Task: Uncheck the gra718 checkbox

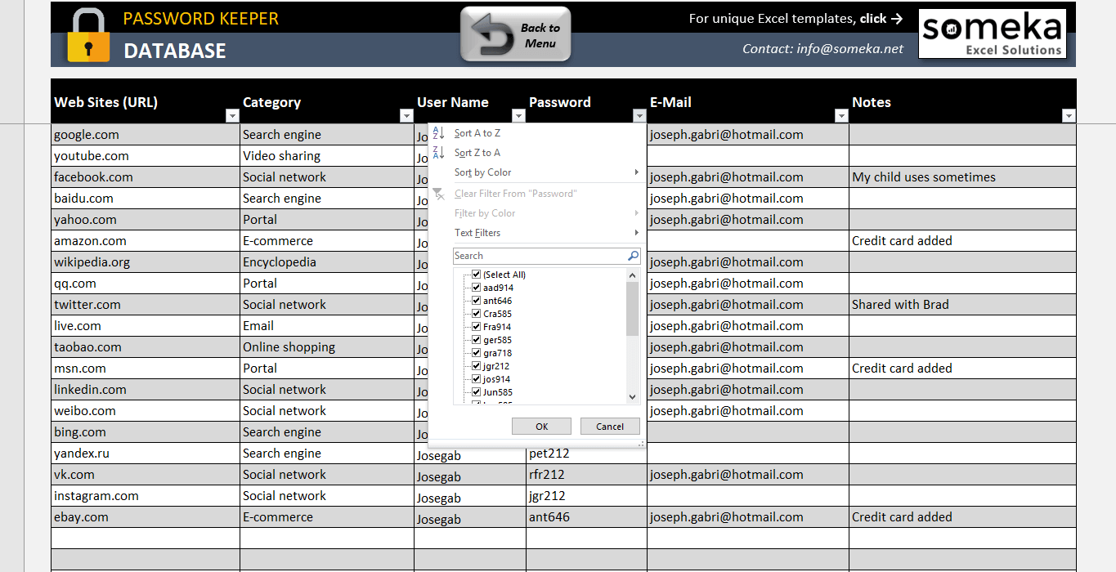Action: (x=476, y=353)
